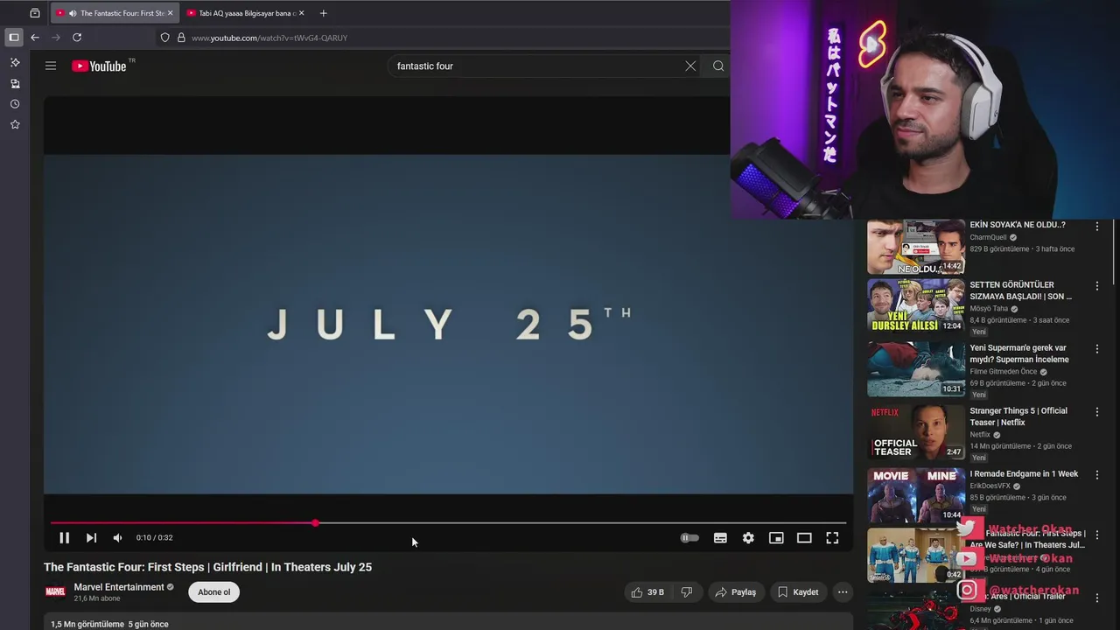Toggle the autoplay switch in player
1120x630 pixels.
(689, 538)
